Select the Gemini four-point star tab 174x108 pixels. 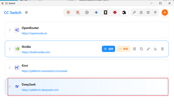pos(96,12)
